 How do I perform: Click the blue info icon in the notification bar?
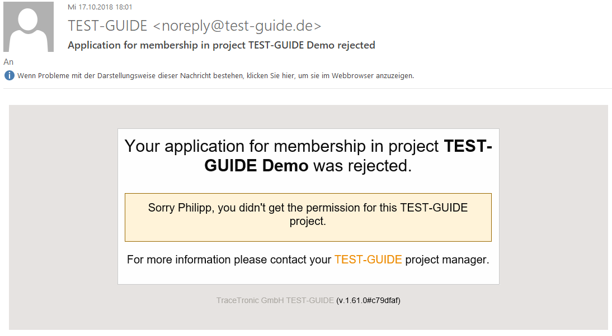[x=9, y=75]
